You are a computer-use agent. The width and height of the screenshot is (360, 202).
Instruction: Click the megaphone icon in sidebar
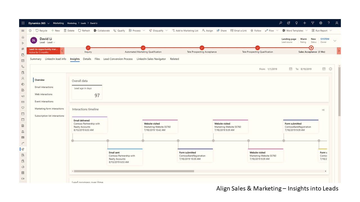23,96
